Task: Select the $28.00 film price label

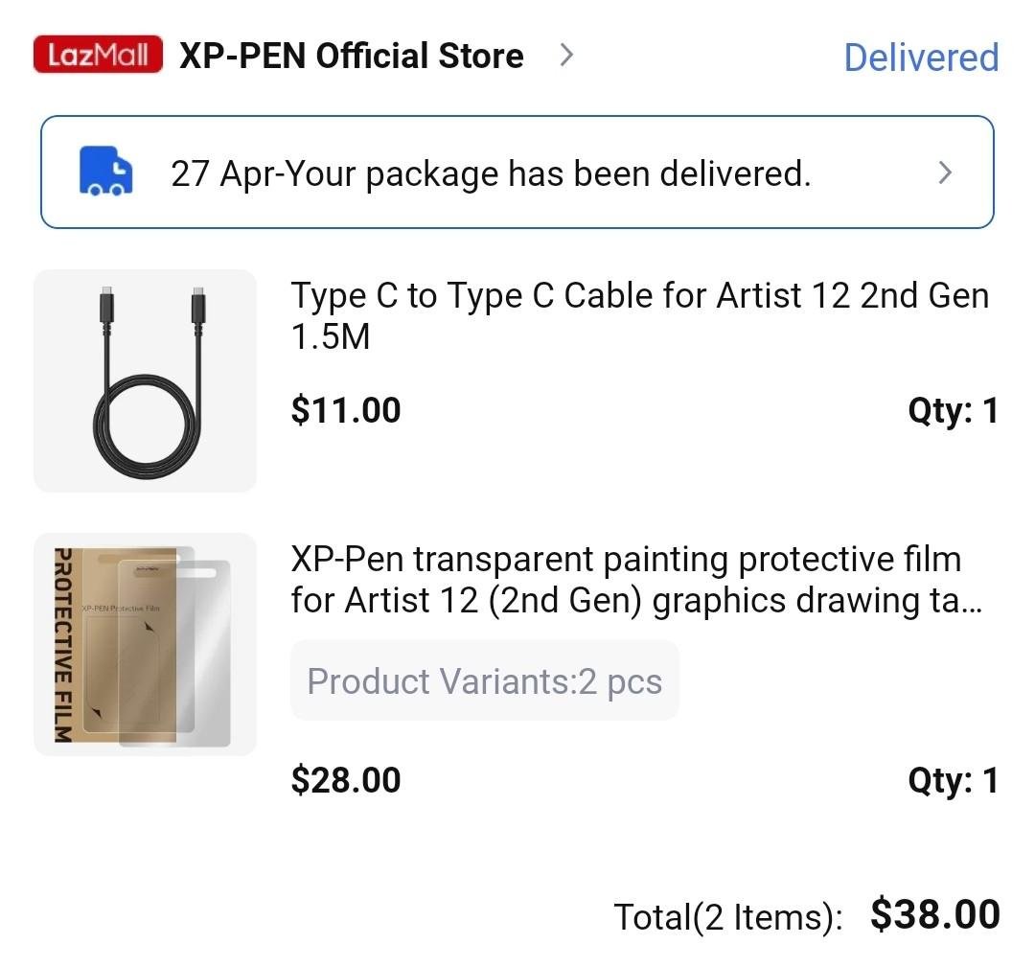Action: [346, 779]
